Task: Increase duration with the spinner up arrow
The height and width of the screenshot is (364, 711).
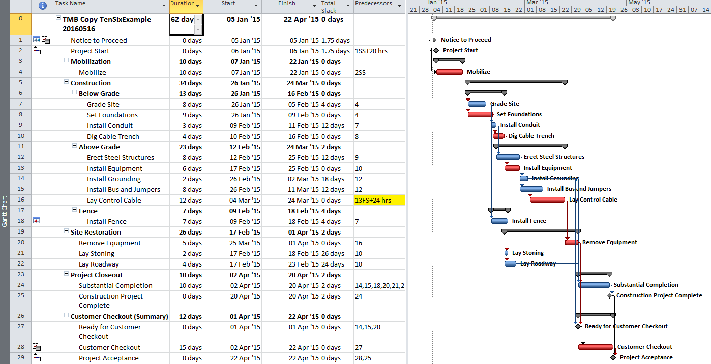Action: (198, 20)
